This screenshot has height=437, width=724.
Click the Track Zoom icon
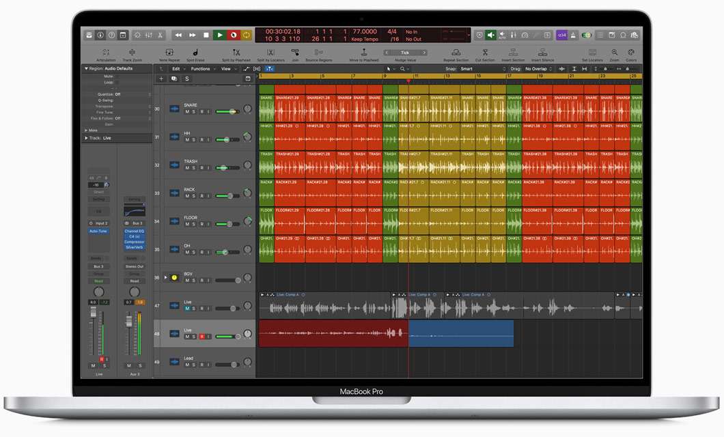132,53
